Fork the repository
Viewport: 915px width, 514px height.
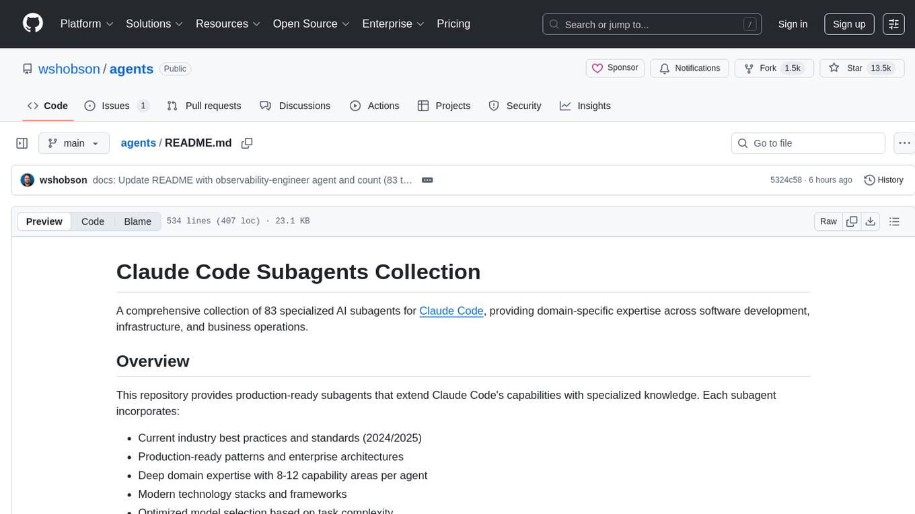tap(774, 68)
